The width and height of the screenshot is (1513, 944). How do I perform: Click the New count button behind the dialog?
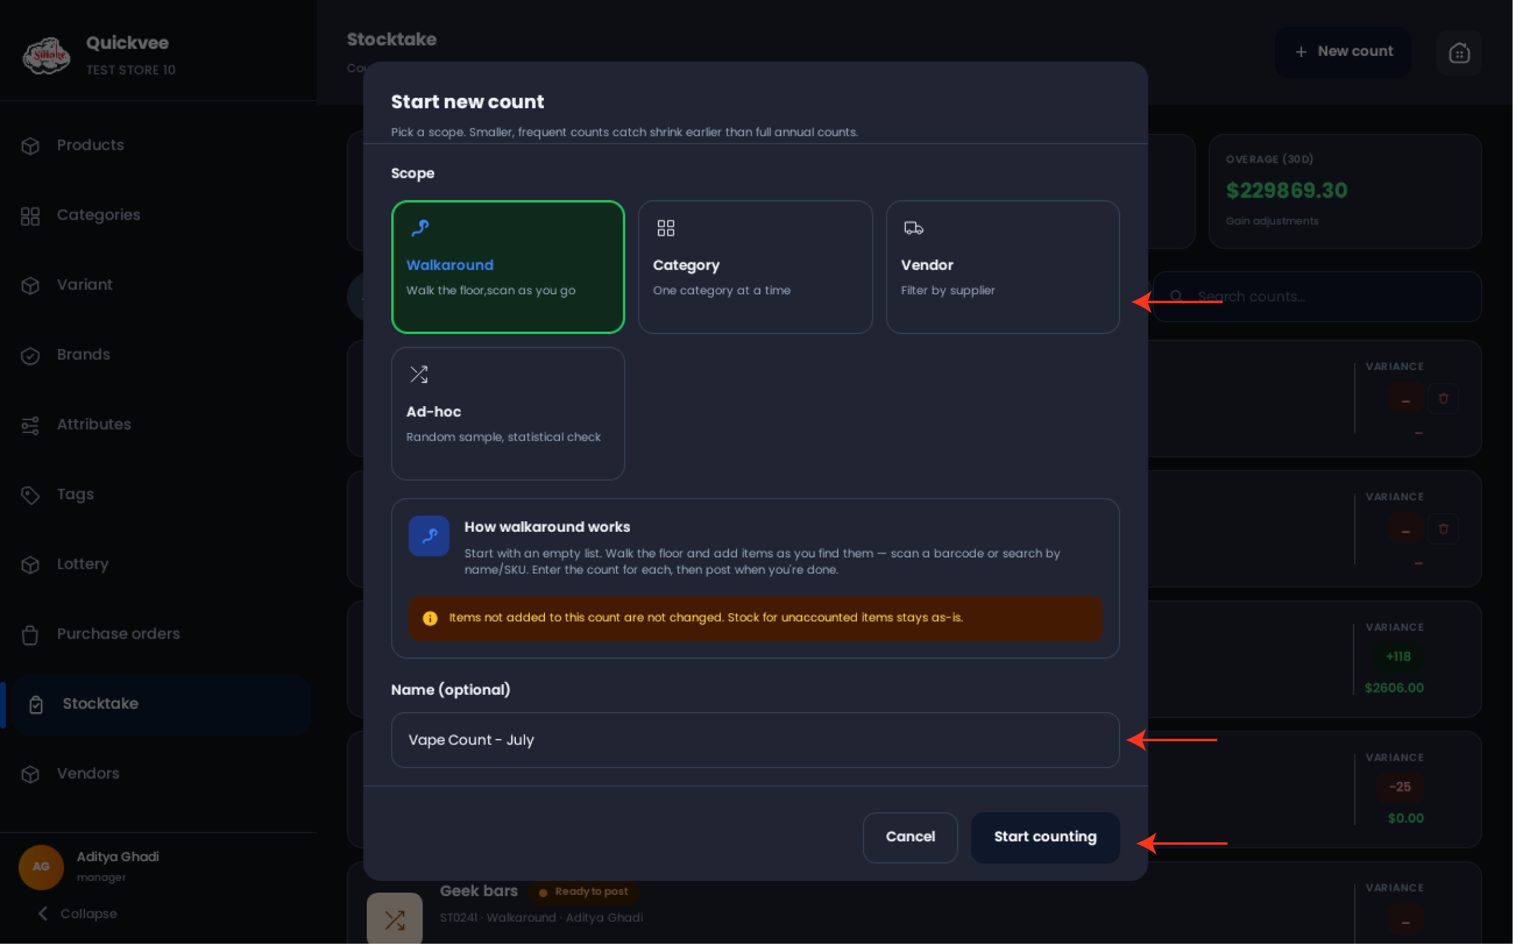point(1343,52)
